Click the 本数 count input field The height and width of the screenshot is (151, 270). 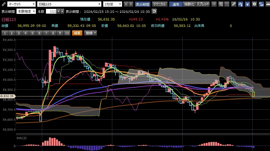(x=51, y=11)
